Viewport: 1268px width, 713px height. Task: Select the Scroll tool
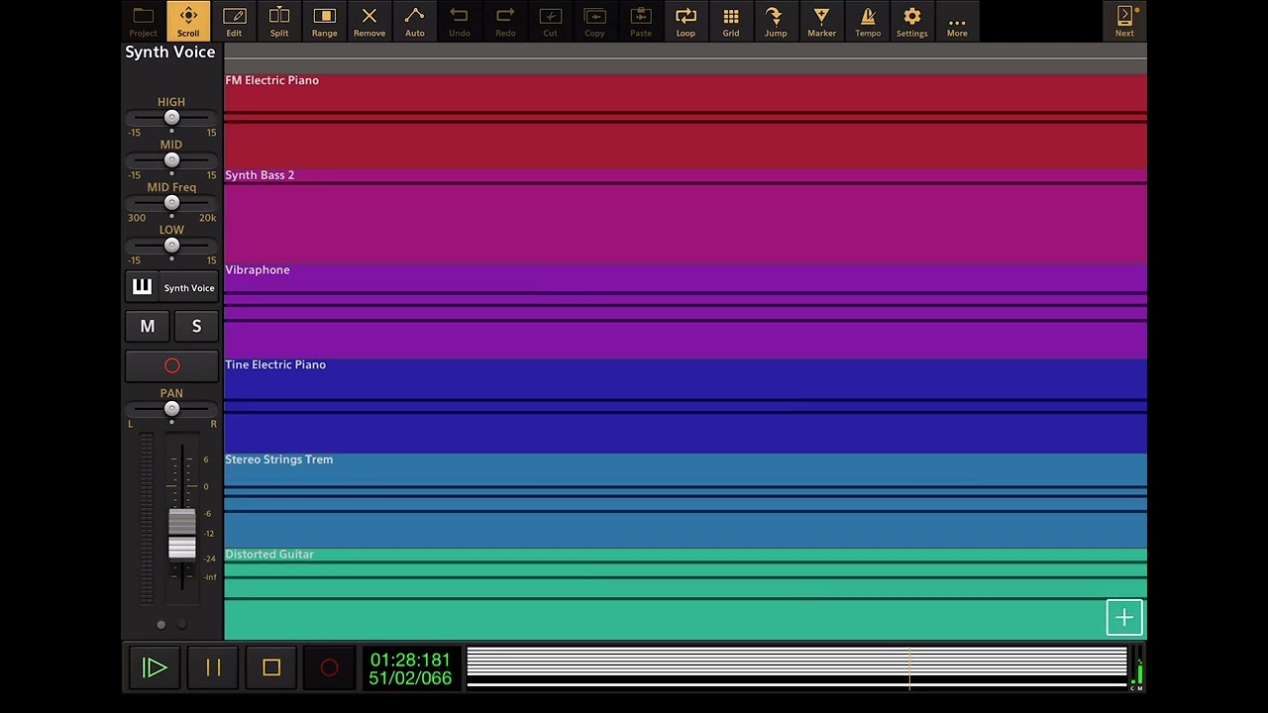click(x=188, y=21)
